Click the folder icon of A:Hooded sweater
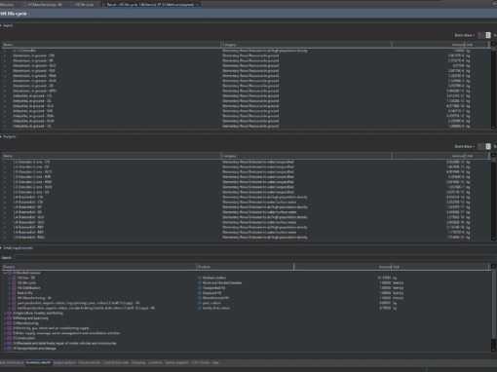 point(10,273)
